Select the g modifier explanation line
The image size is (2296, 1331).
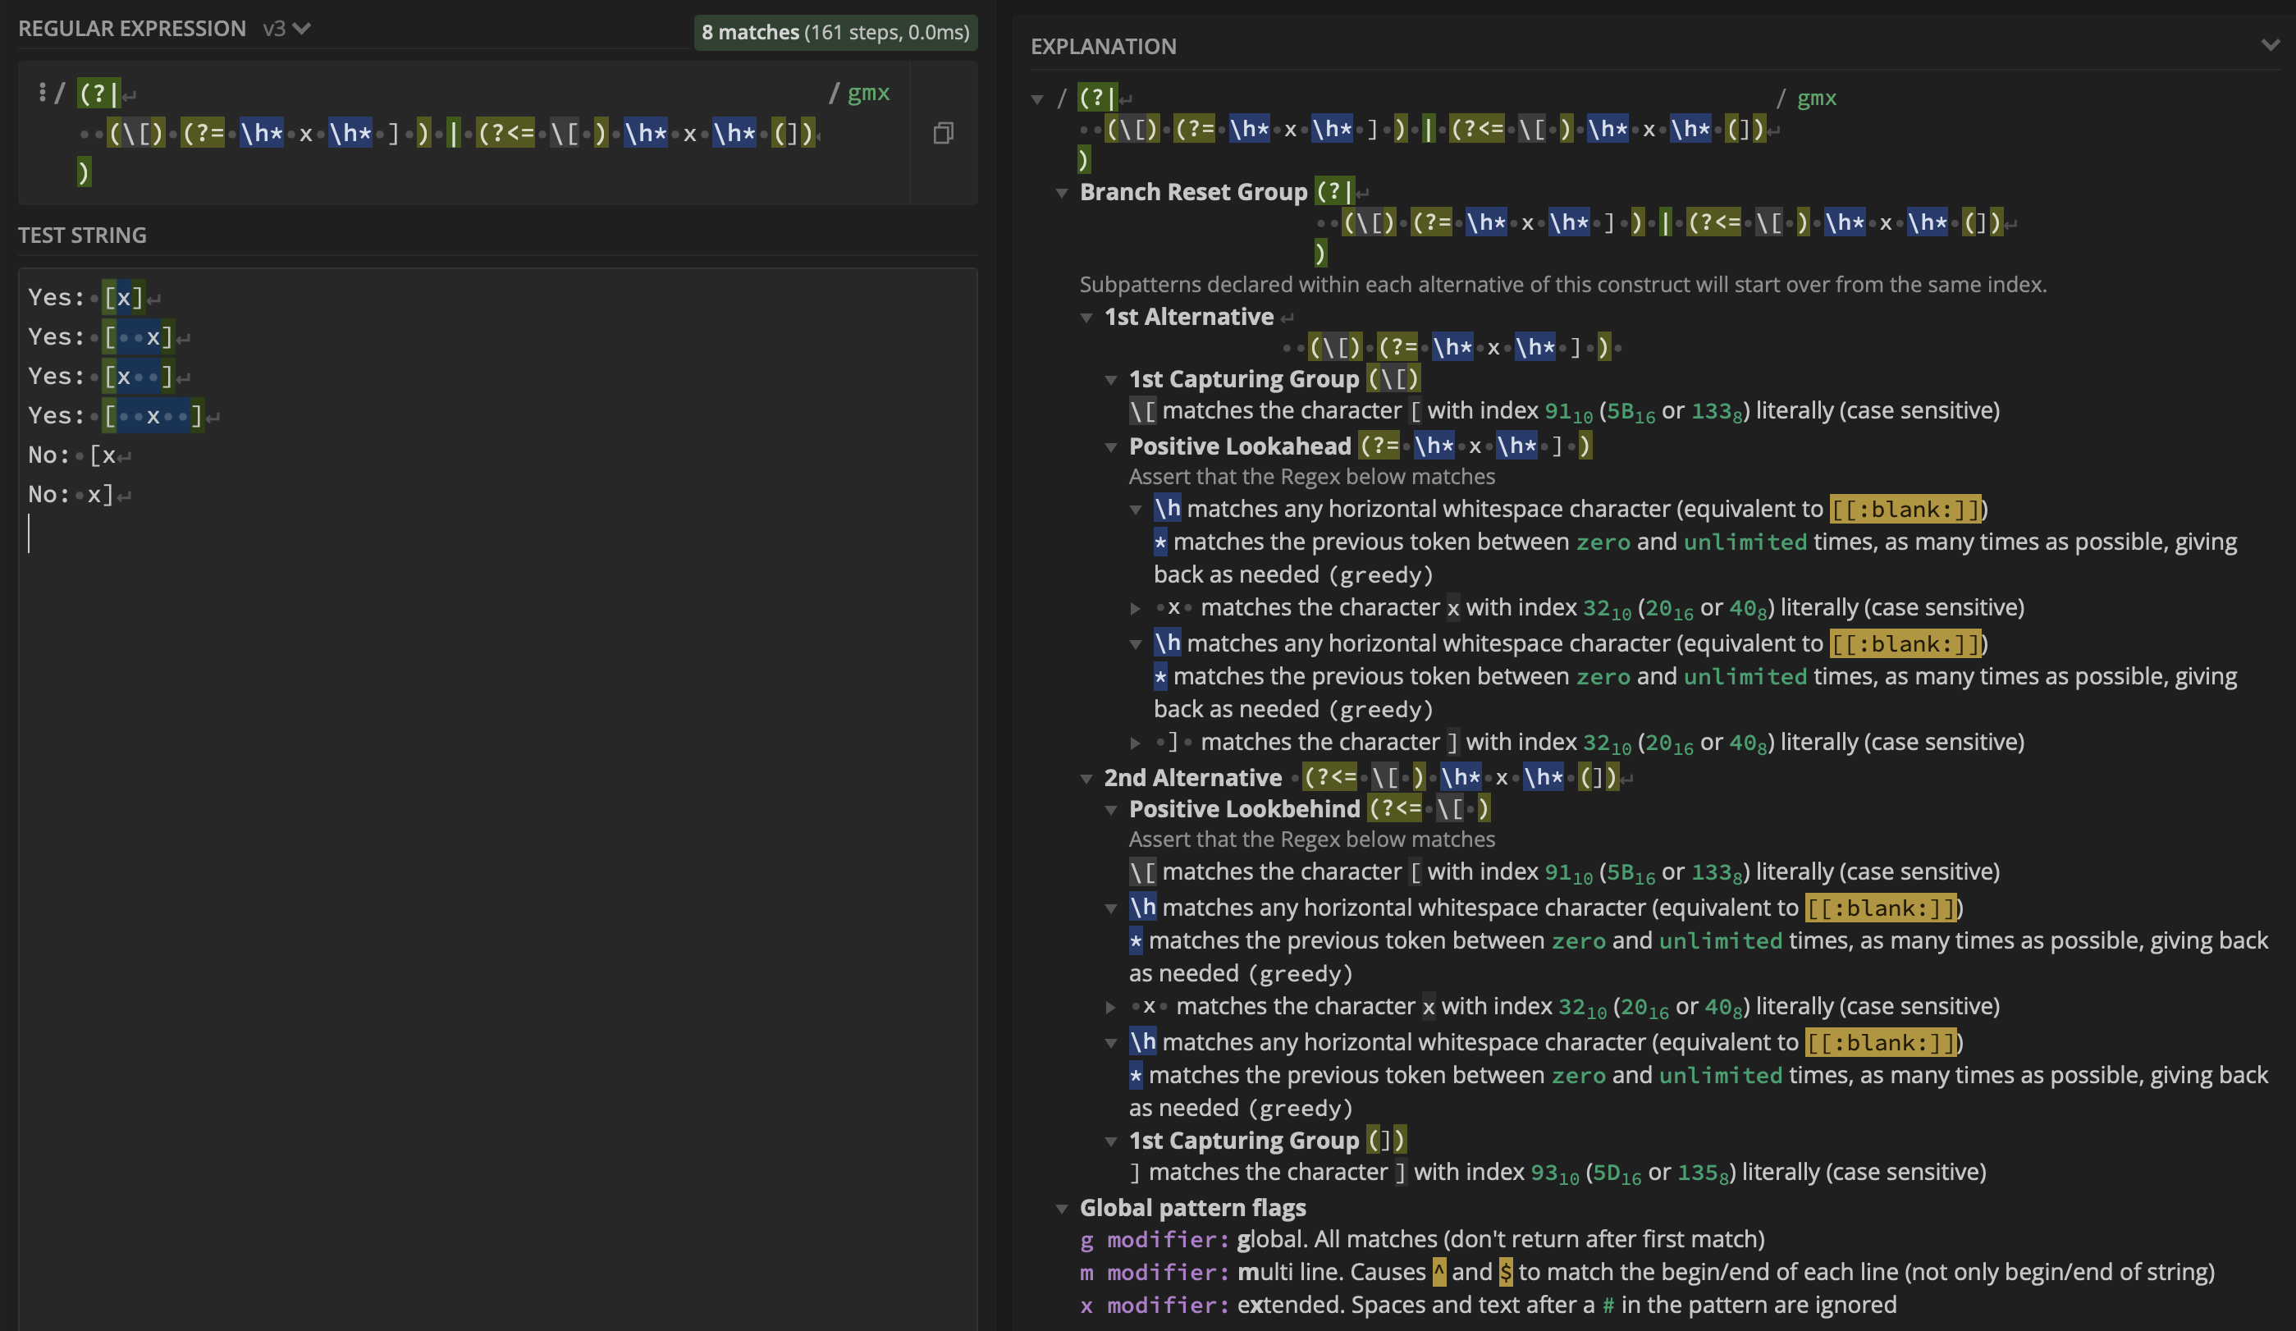click(1421, 1240)
